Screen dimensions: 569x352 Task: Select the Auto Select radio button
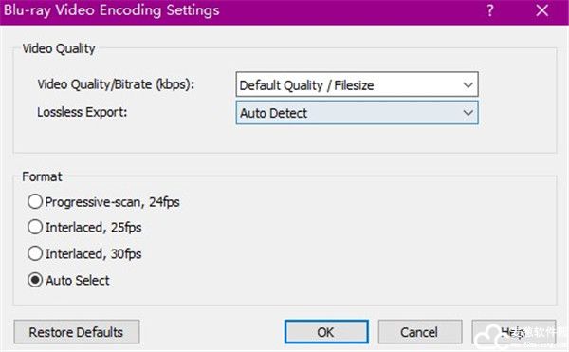(35, 280)
